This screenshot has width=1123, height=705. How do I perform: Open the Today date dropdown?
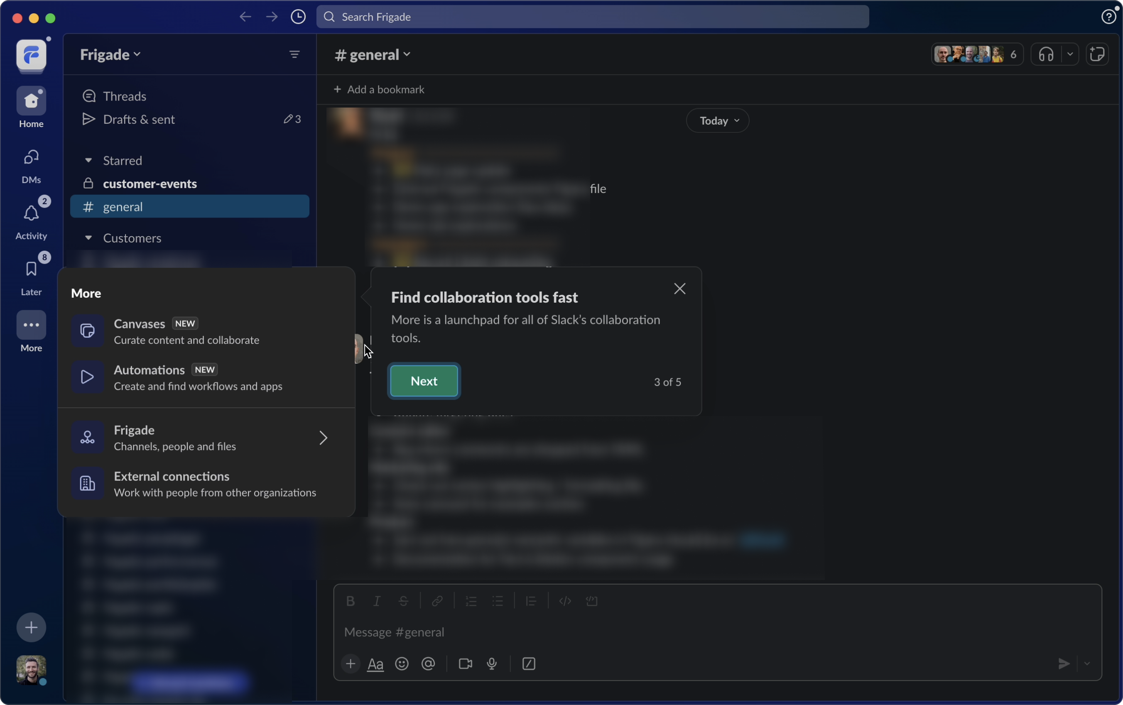[x=718, y=121]
